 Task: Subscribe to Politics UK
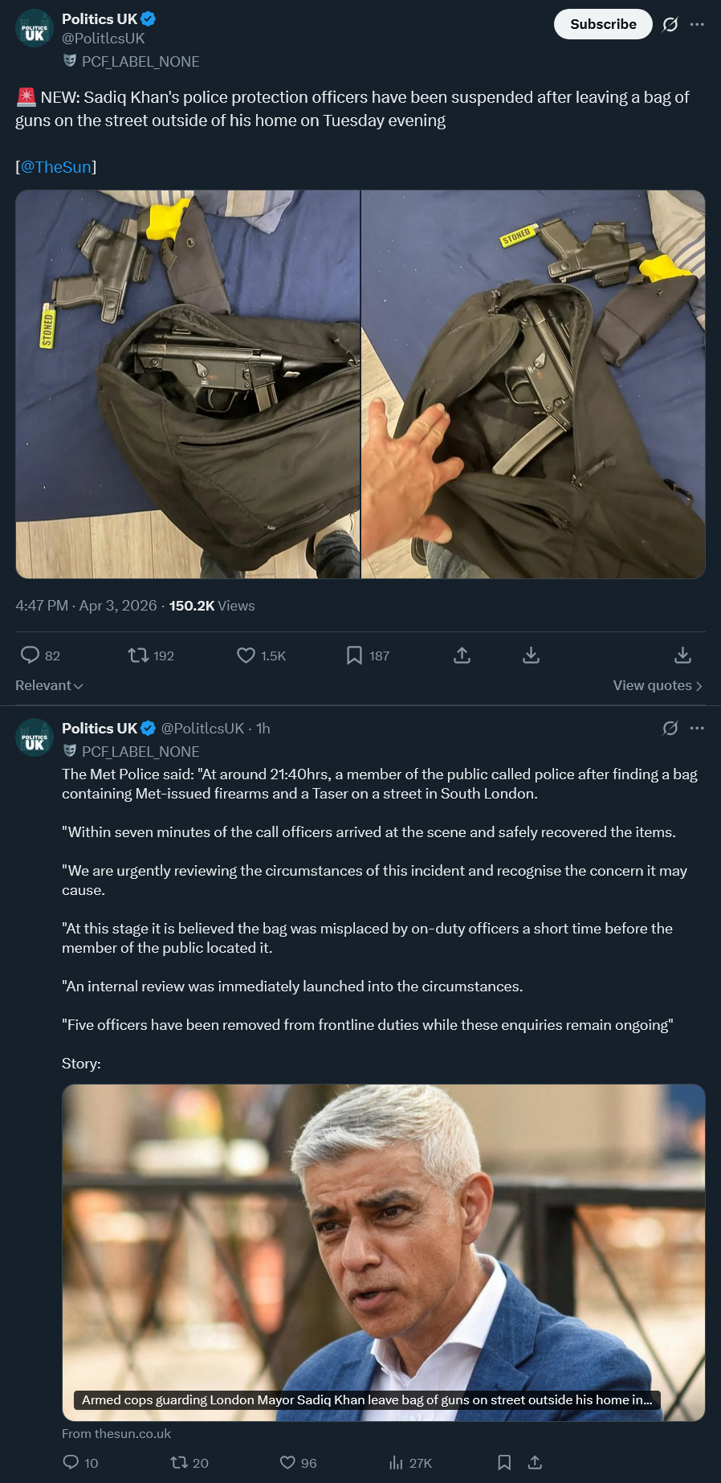pos(603,24)
